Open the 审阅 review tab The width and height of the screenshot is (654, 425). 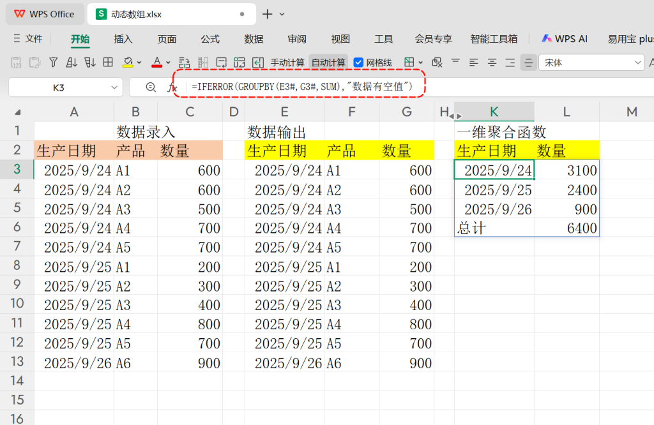297,39
